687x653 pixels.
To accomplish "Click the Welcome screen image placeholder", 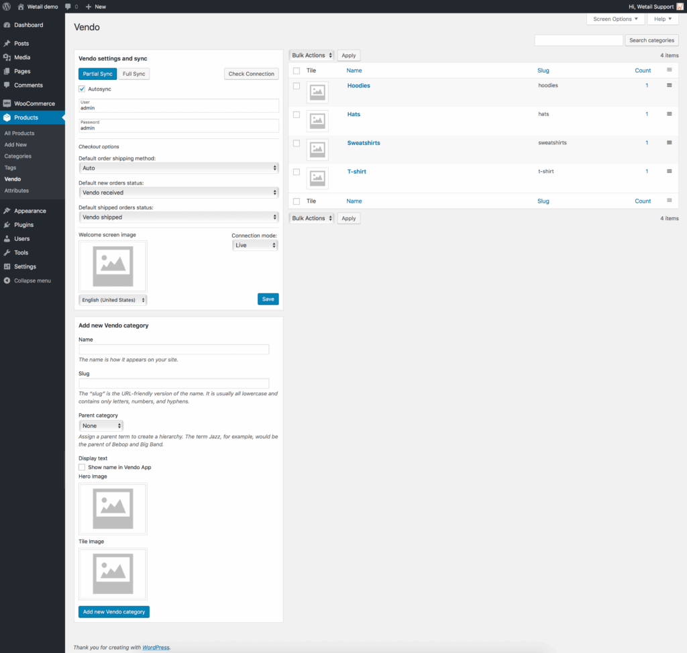I will click(113, 266).
